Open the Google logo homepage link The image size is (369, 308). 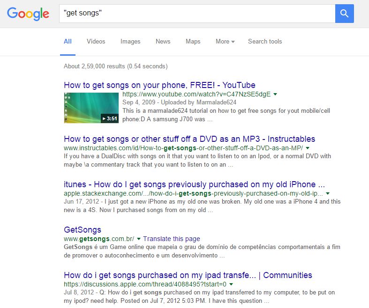28,14
